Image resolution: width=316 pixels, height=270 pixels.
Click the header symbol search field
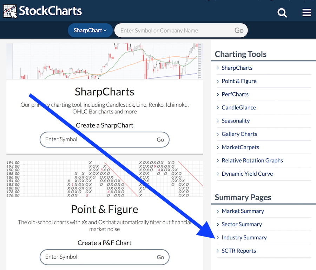tap(176, 31)
